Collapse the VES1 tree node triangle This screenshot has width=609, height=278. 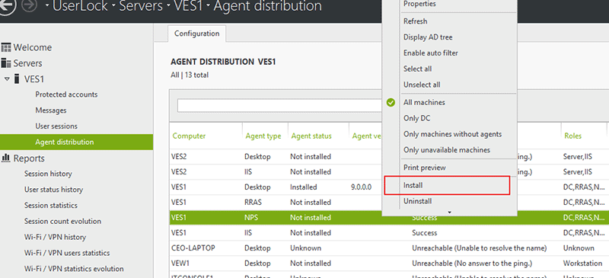pyautogui.click(x=7, y=79)
